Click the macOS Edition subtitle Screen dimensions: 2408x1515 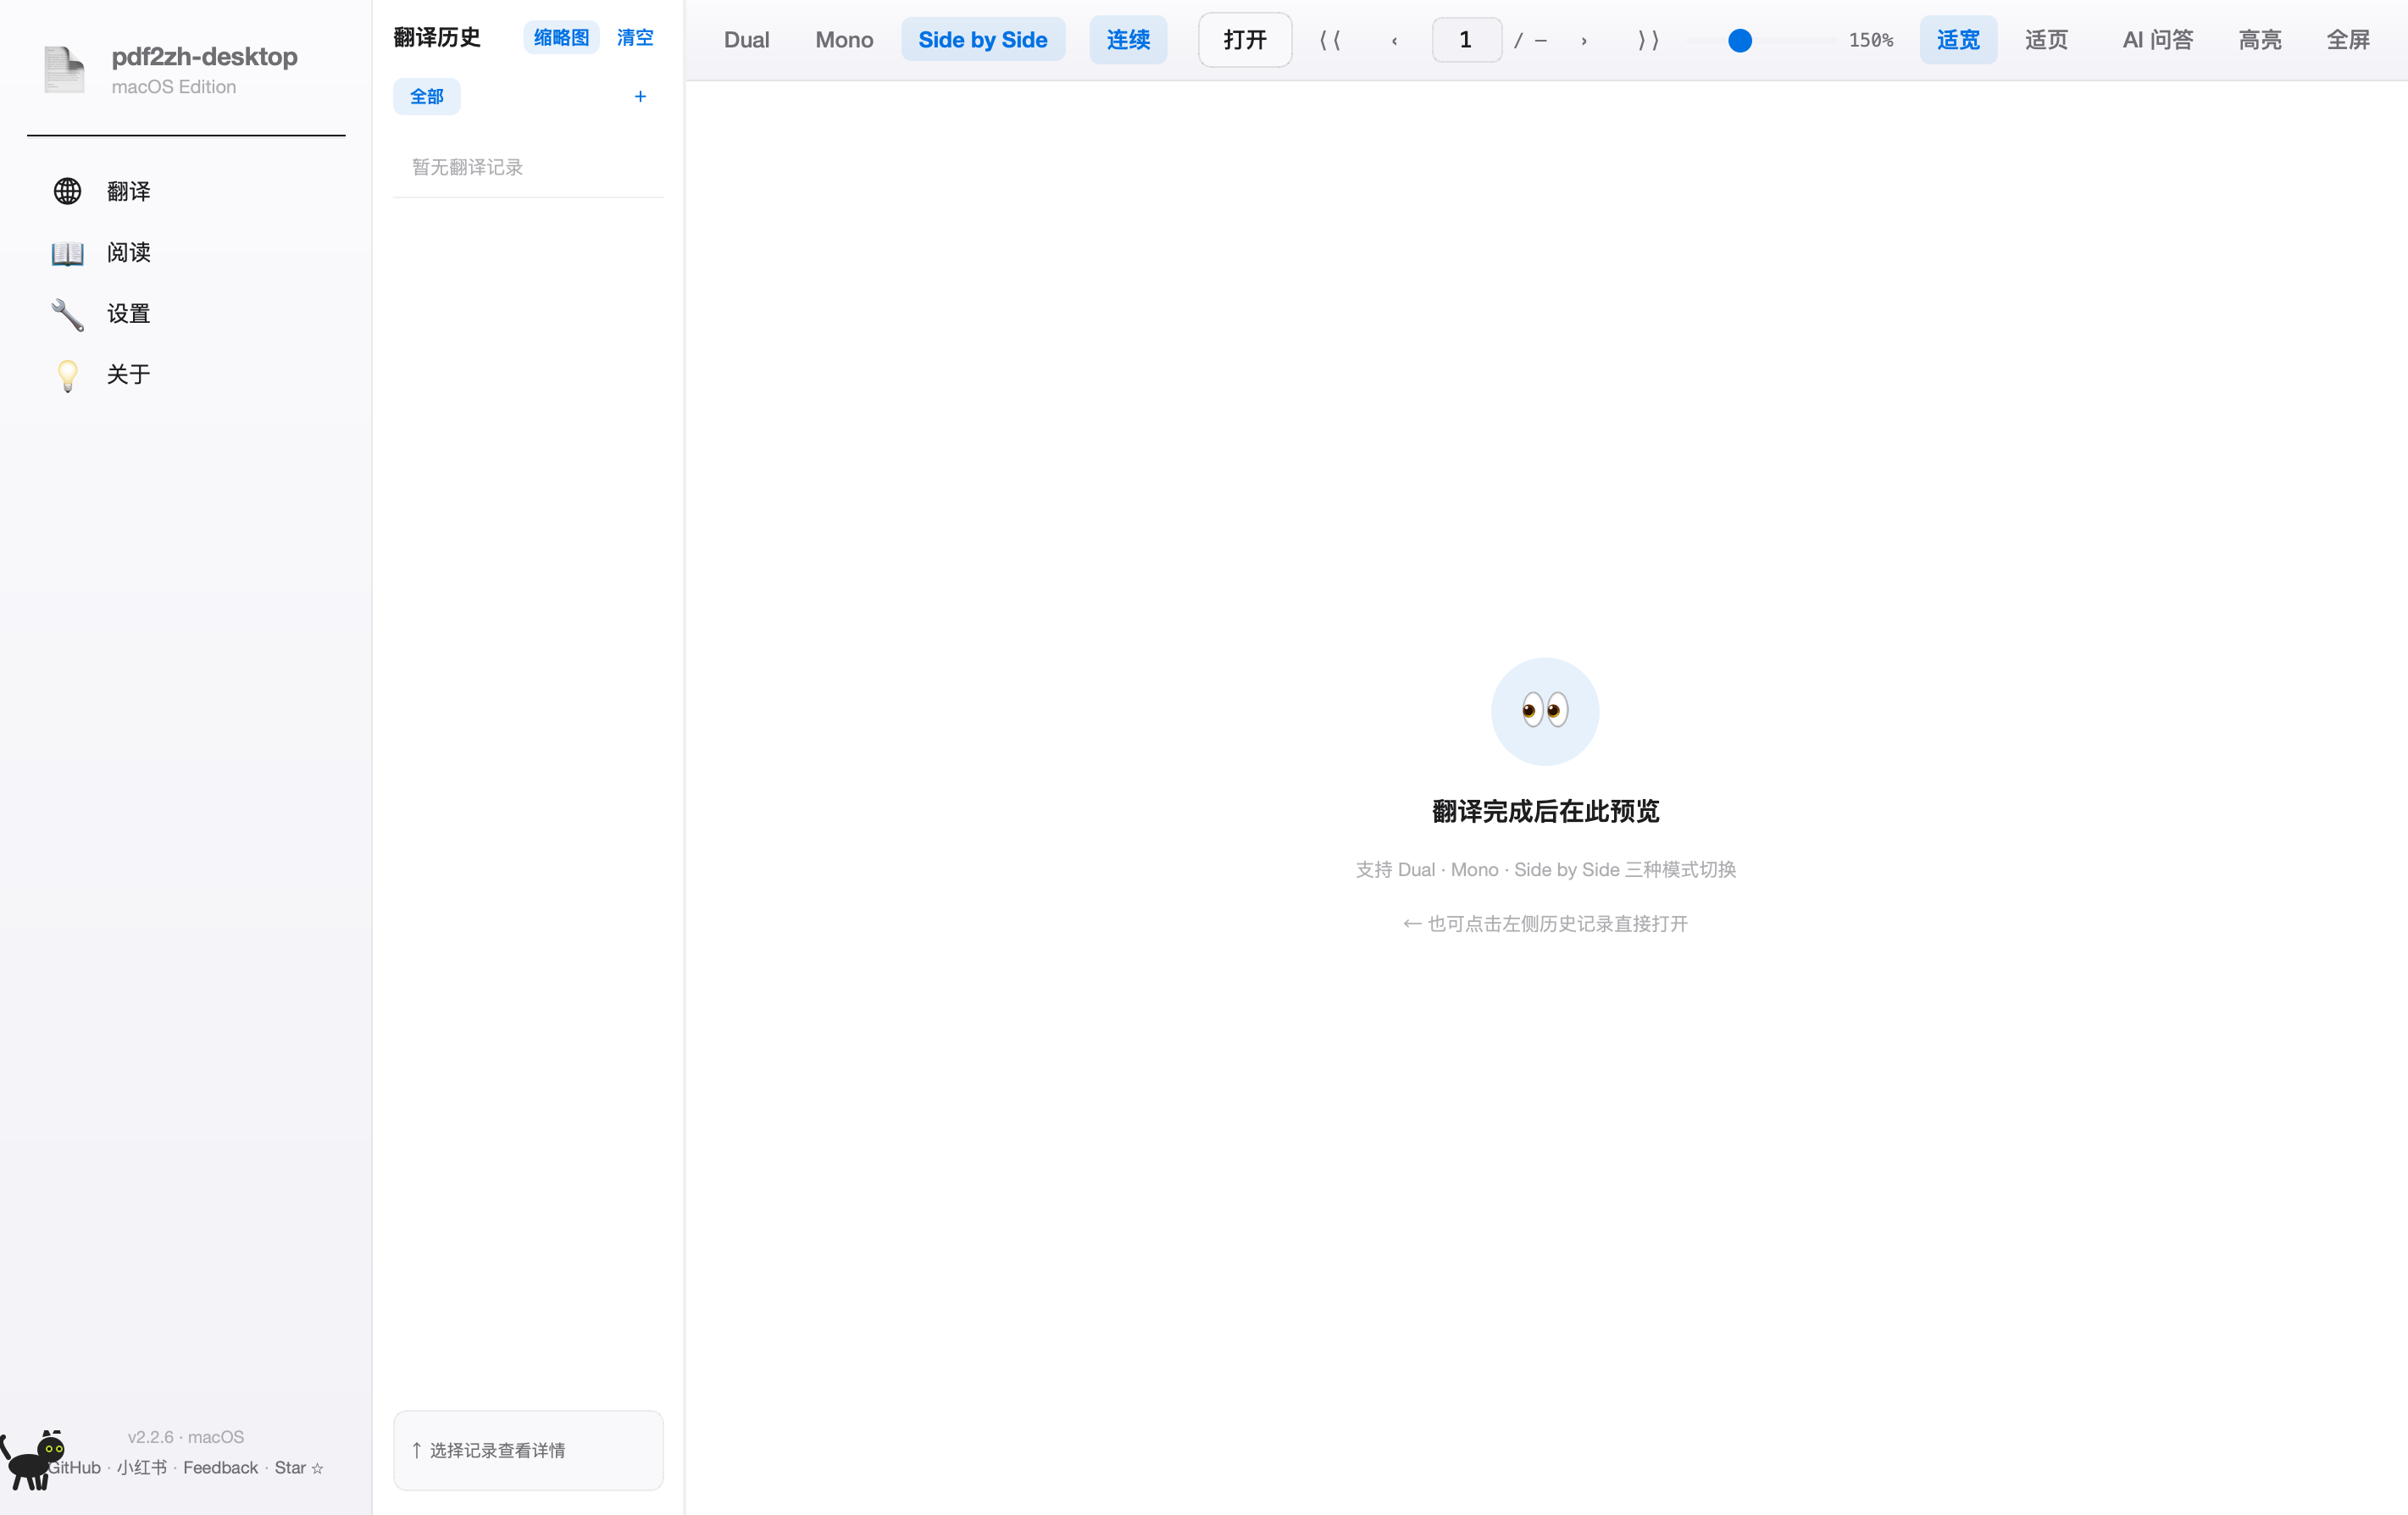pyautogui.click(x=174, y=87)
